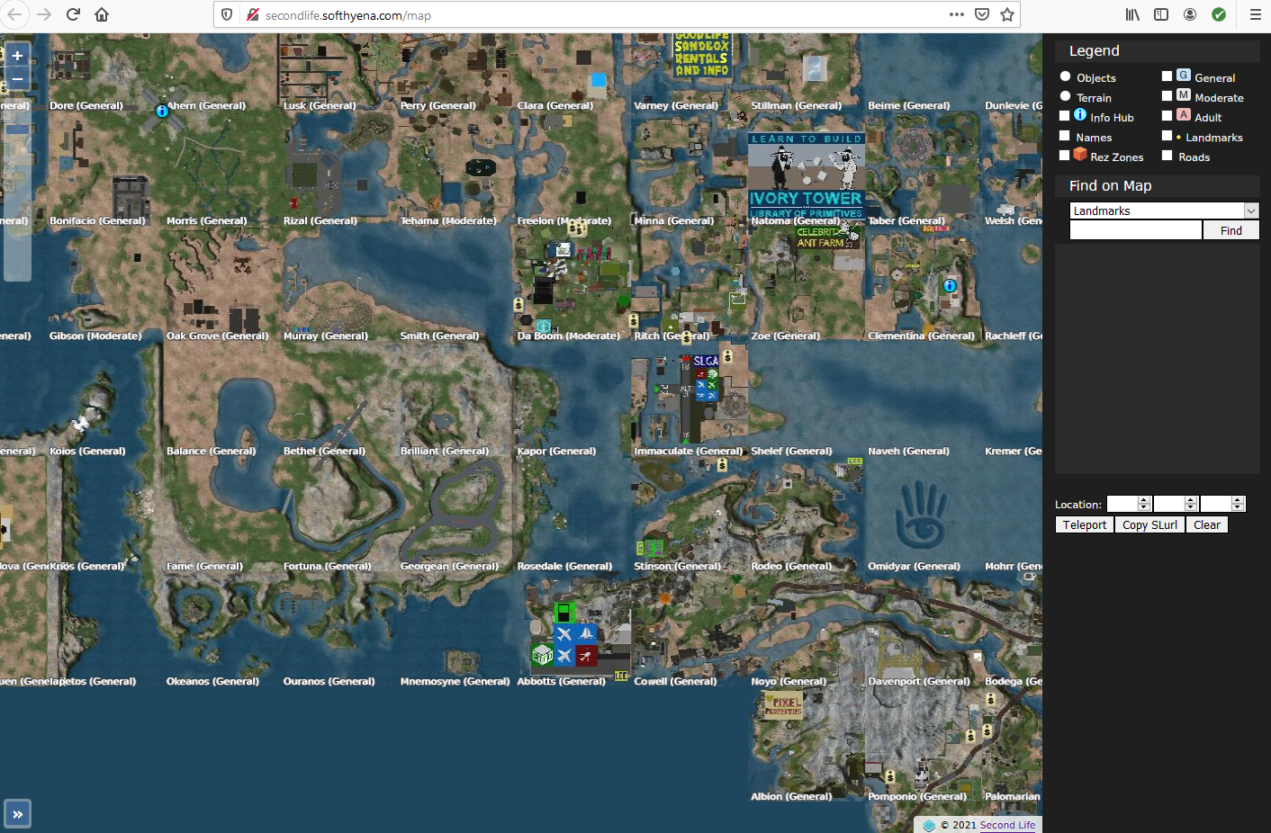The width and height of the screenshot is (1271, 833).
Task: Click the Info Hub icon near Anthem region
Action: 163,111
